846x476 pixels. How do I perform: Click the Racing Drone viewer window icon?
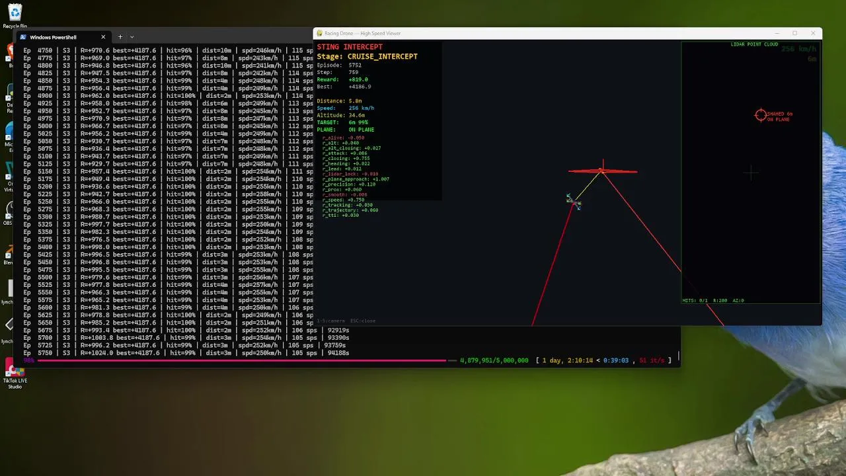[x=319, y=33]
